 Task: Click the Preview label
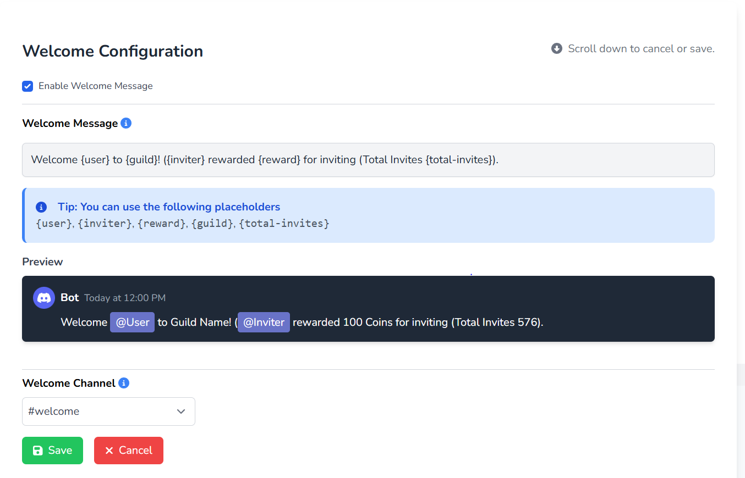tap(42, 262)
